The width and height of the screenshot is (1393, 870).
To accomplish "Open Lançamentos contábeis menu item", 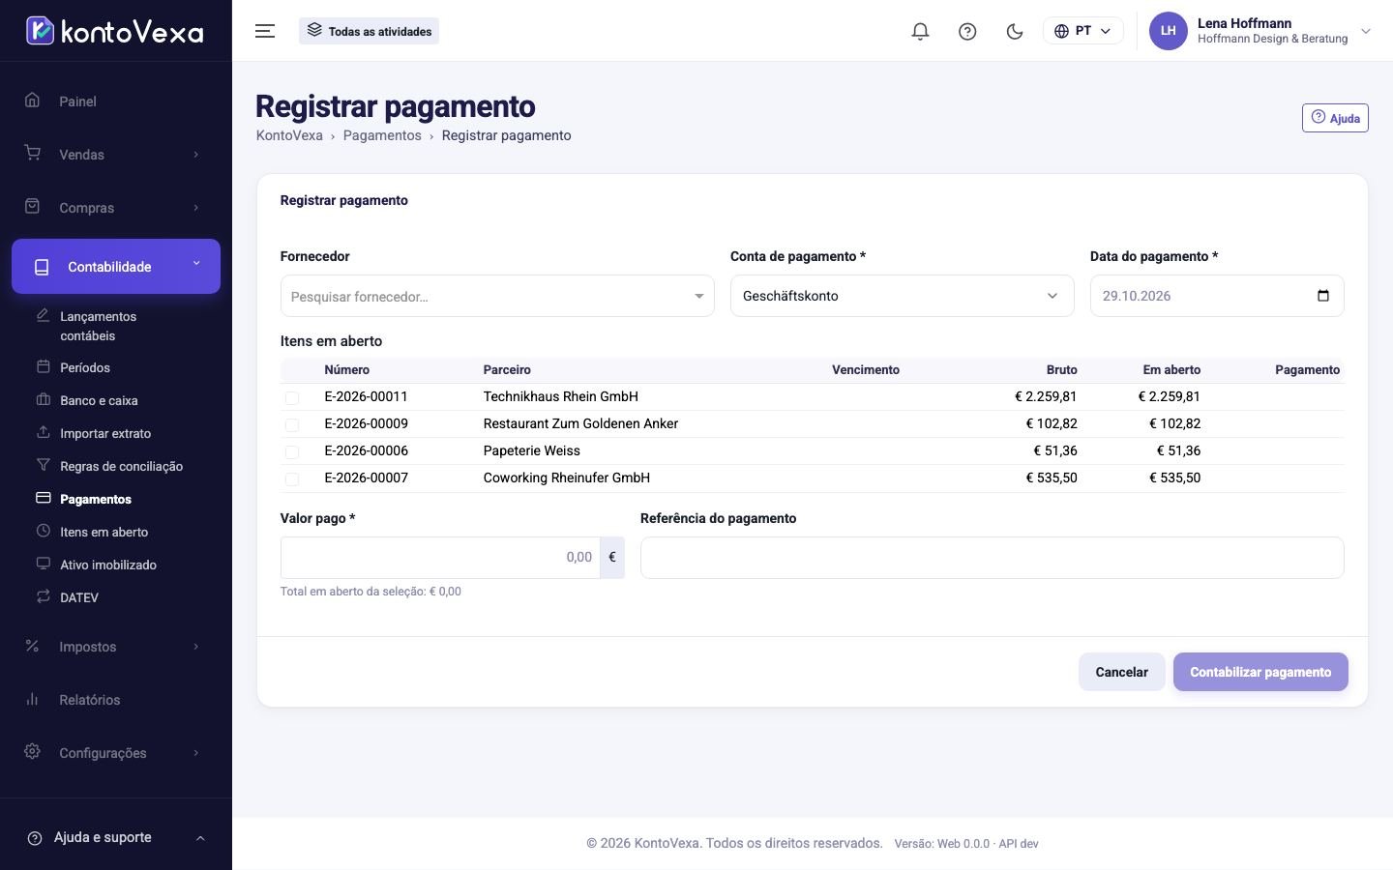I will tap(99, 326).
